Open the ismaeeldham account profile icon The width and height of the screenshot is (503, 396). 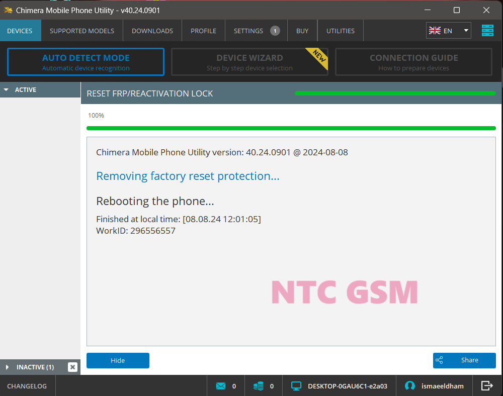point(409,385)
